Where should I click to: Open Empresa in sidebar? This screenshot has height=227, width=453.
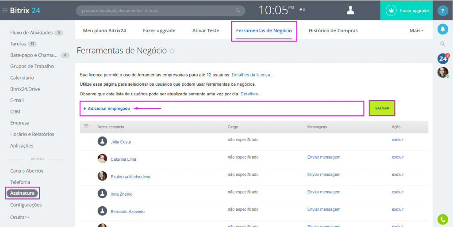click(19, 123)
